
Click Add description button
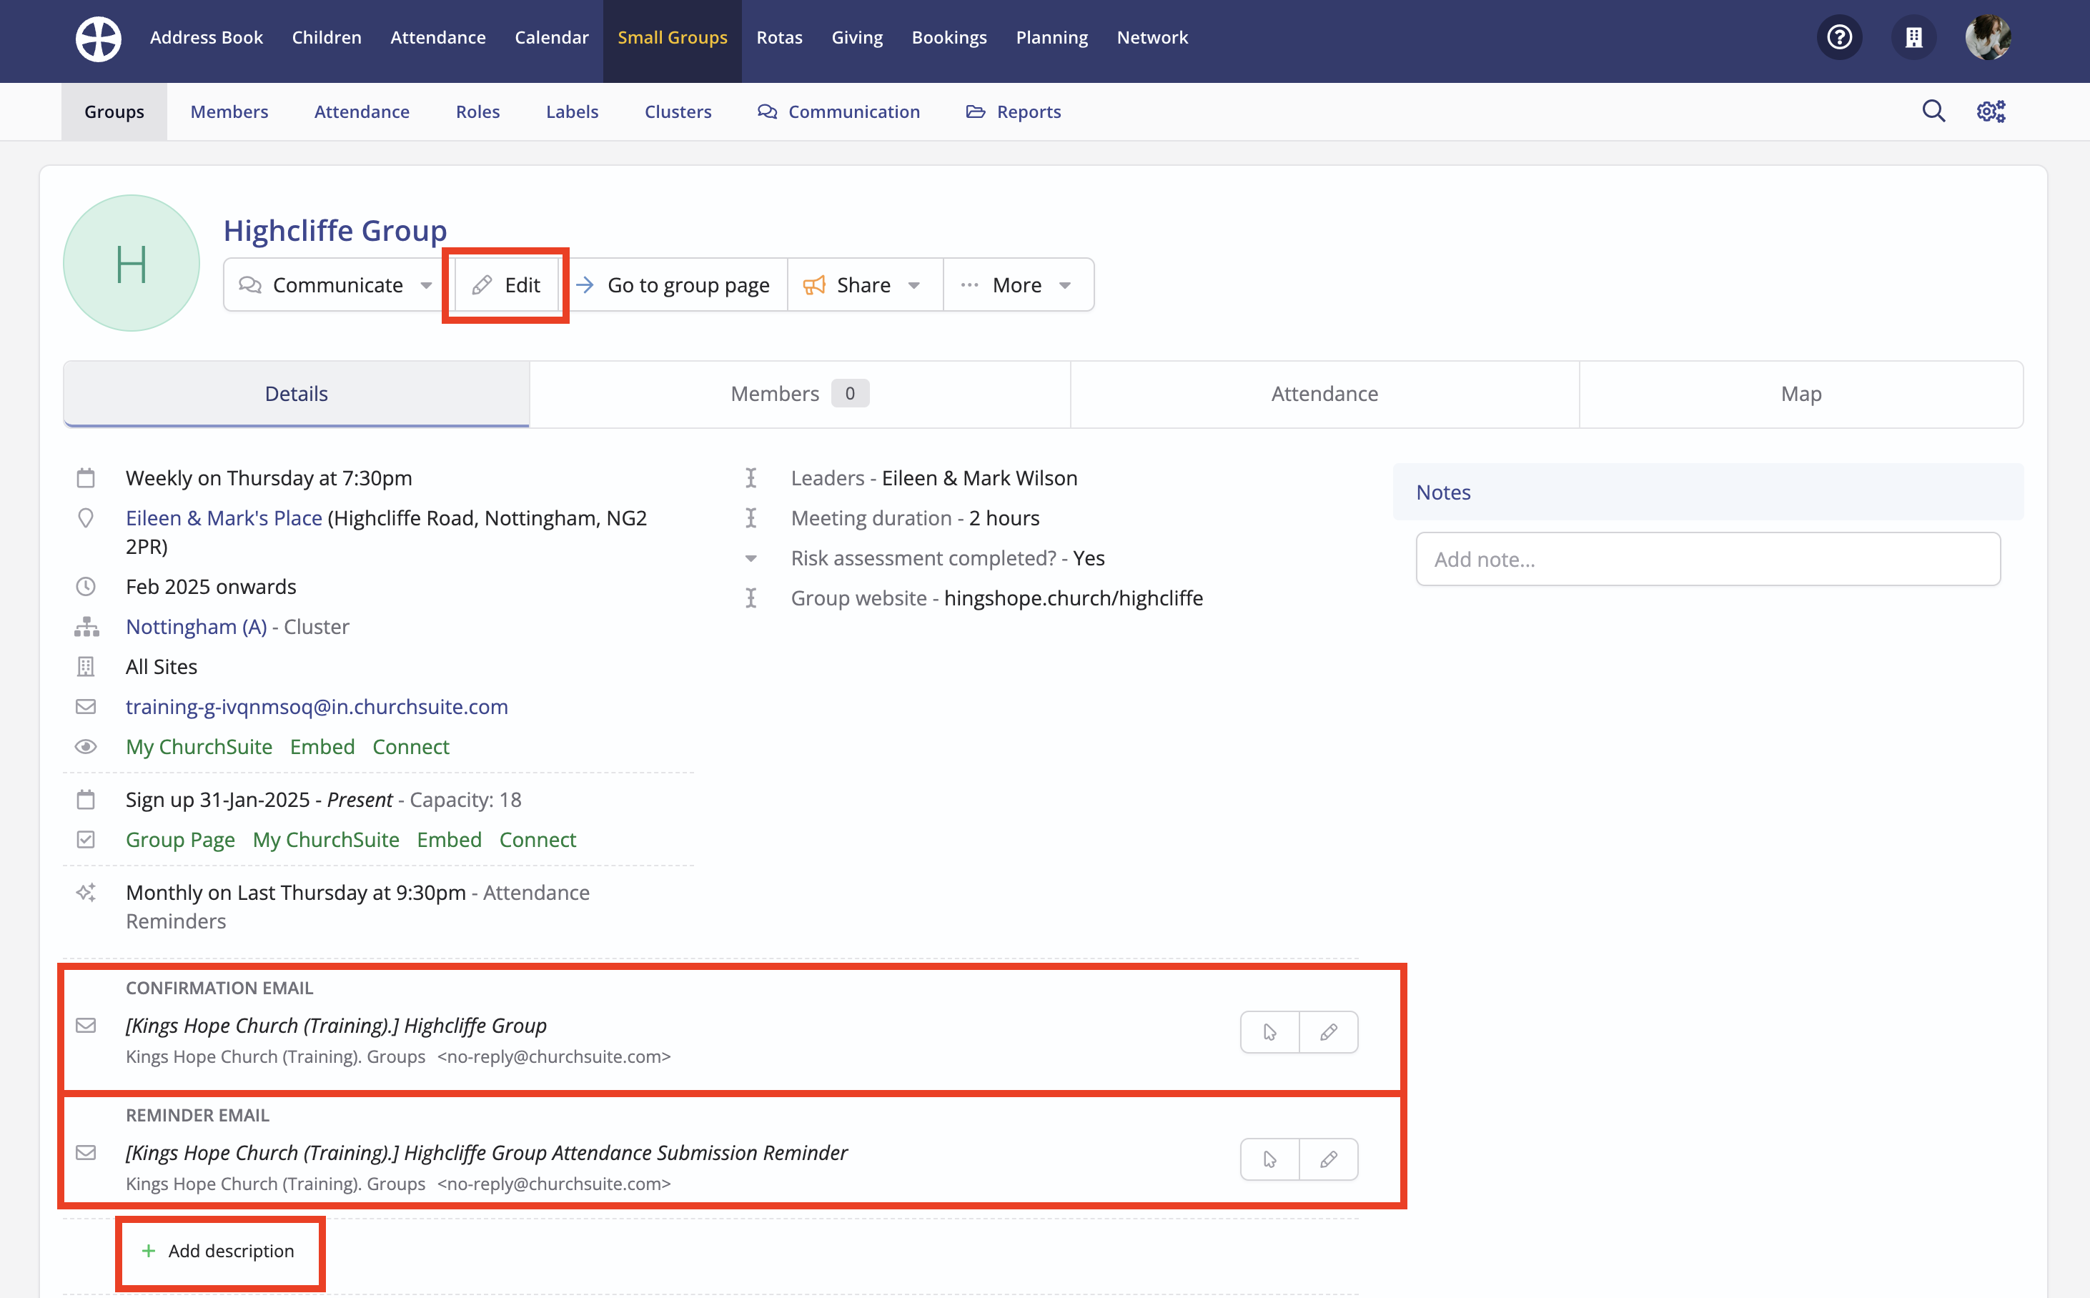pos(219,1251)
